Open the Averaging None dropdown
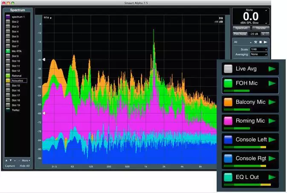This screenshot has height=193, width=287. click(x=259, y=54)
